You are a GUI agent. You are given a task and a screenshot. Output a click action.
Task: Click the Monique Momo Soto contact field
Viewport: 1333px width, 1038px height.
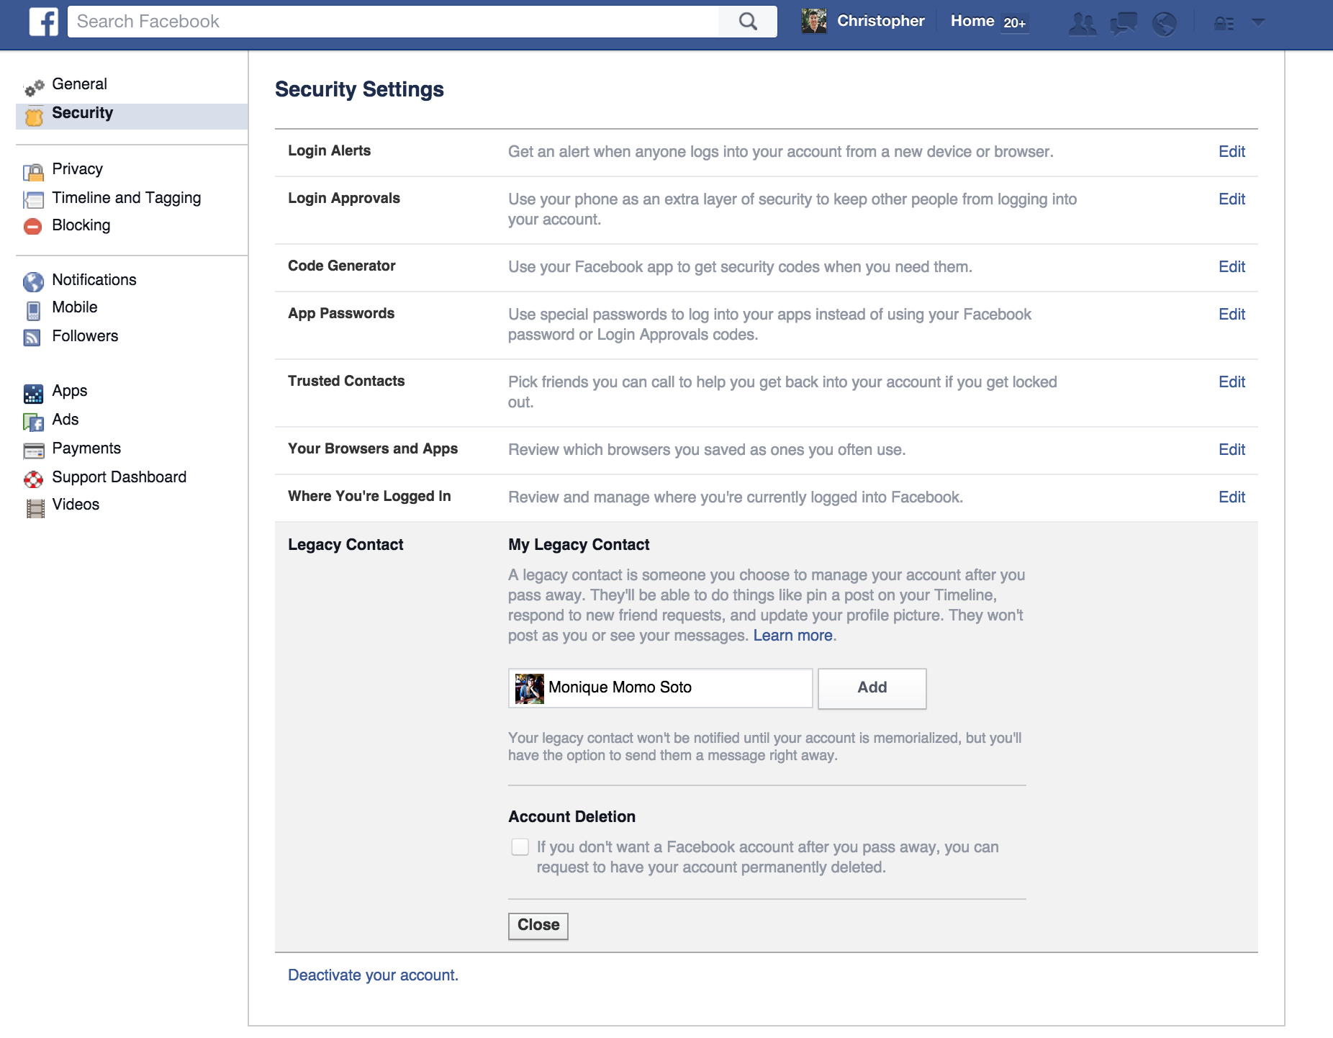coord(660,688)
